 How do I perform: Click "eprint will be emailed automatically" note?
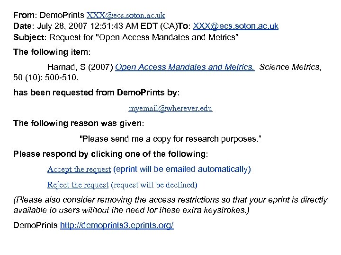click(183, 169)
